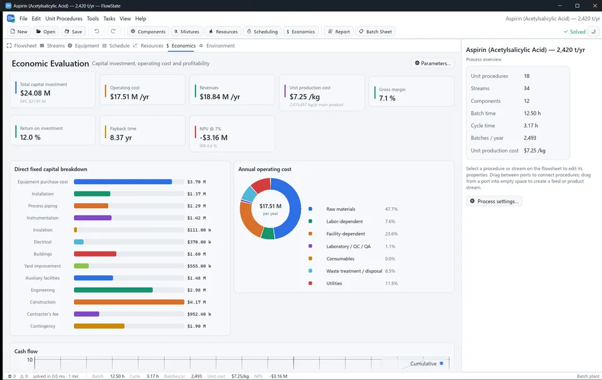Click the Facility-dependent legend swatch
Screen dimensions: 602x380
[x=310, y=233]
